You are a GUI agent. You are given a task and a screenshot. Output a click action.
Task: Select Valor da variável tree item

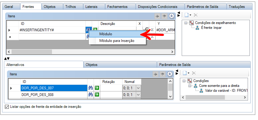[226, 91]
